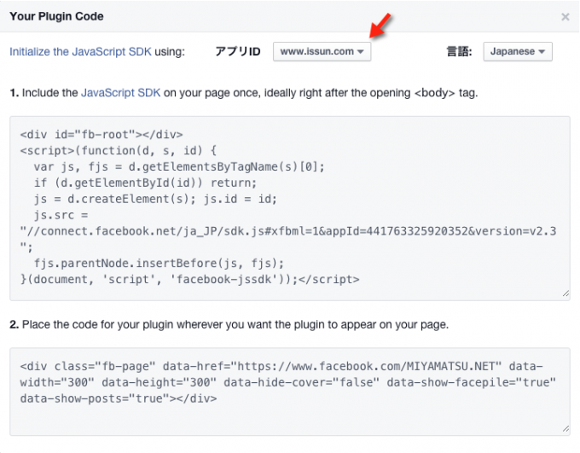Screen dimensions: 580x453
Task: Click the connect.facebook.net URL line in code
Action: tap(288, 231)
